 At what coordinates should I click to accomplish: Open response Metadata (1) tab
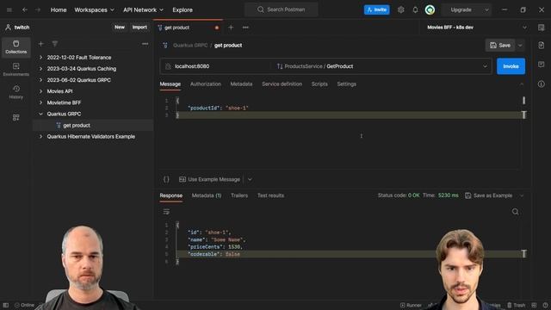207,195
